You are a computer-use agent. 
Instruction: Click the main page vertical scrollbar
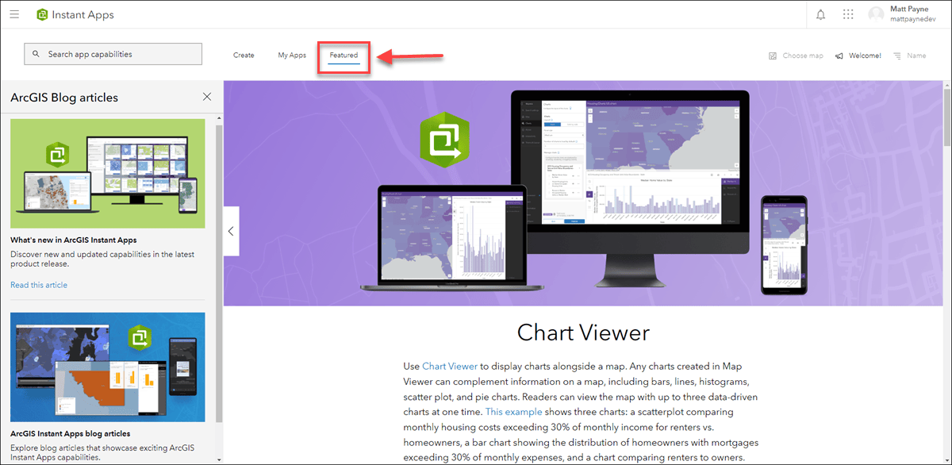tap(947, 119)
